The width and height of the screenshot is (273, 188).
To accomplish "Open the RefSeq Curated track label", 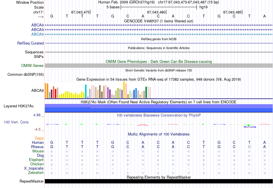I will [x=30, y=43].
